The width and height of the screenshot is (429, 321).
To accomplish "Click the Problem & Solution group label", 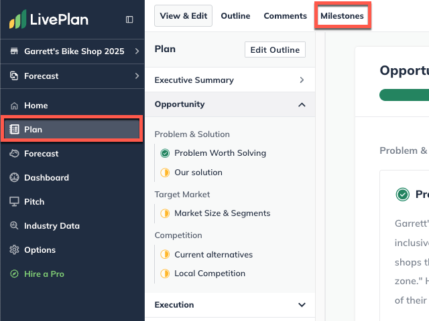I will pyautogui.click(x=192, y=134).
